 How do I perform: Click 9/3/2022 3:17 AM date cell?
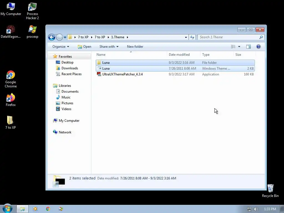click(x=181, y=74)
